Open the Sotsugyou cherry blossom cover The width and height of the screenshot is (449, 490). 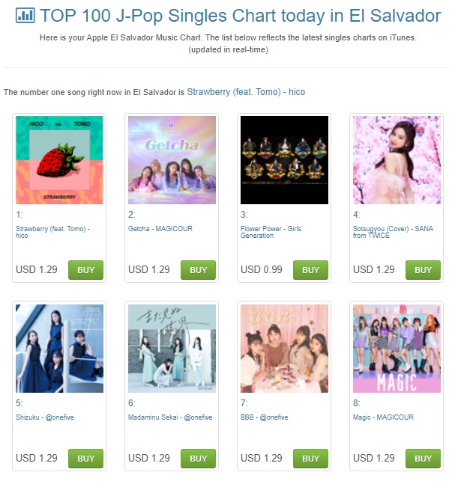pyautogui.click(x=397, y=160)
